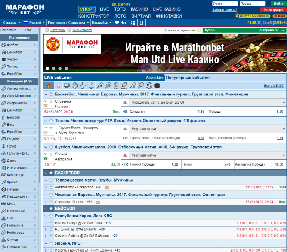Favorite the Нексен Хироуз @ Эл Джи Твинс star

[x=51, y=223]
